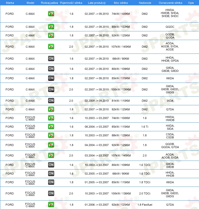Click petrol icon in QQDC engine row
This screenshot has width=199, height=209.
pyautogui.click(x=51, y=27)
